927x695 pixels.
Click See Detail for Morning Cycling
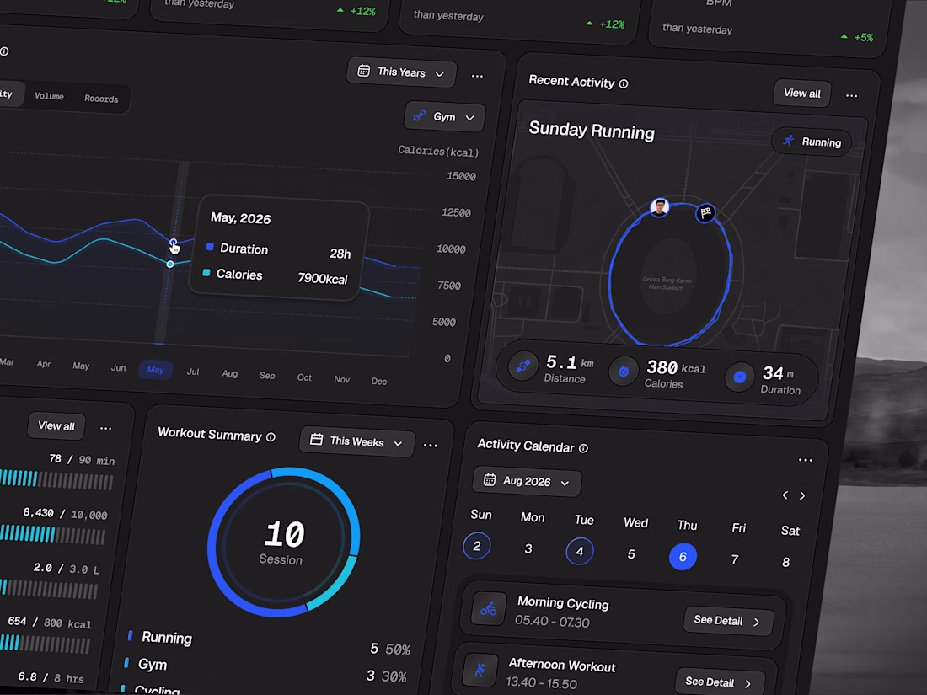pos(728,621)
